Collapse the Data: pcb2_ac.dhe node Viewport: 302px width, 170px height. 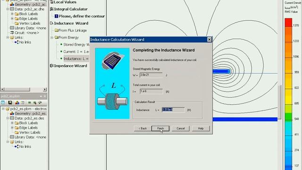click(x=8, y=9)
